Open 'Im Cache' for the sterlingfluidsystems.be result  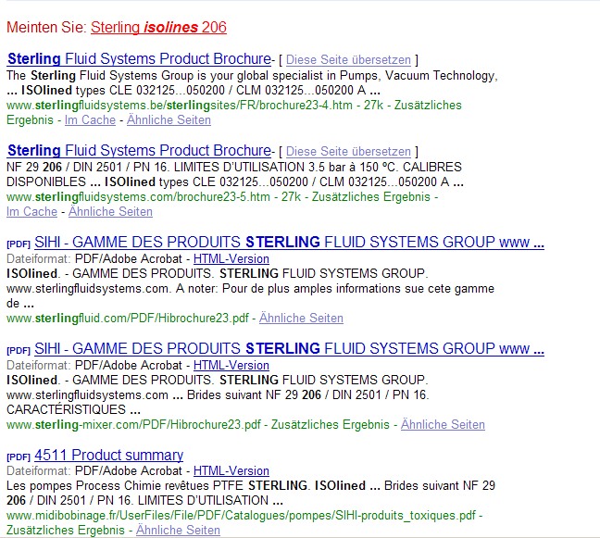pyautogui.click(x=90, y=119)
